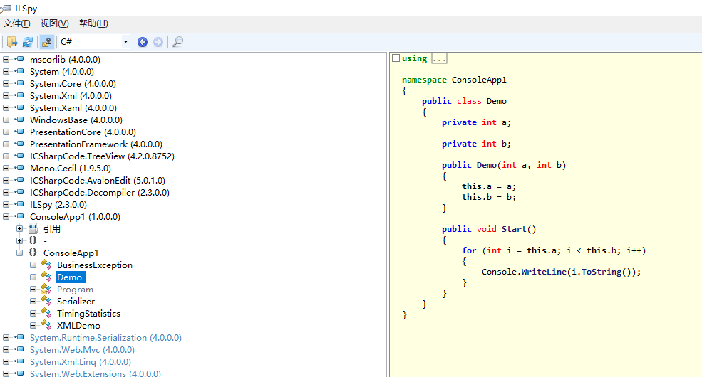This screenshot has height=377, width=702.
Task: Click the System.Web.Mvc assembly icon
Action: coord(19,349)
